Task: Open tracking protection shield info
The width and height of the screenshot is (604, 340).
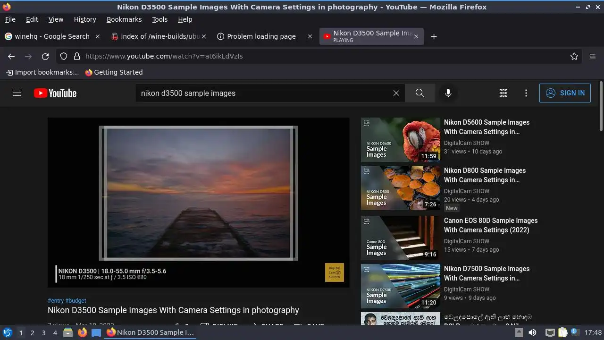Action: coord(64,56)
